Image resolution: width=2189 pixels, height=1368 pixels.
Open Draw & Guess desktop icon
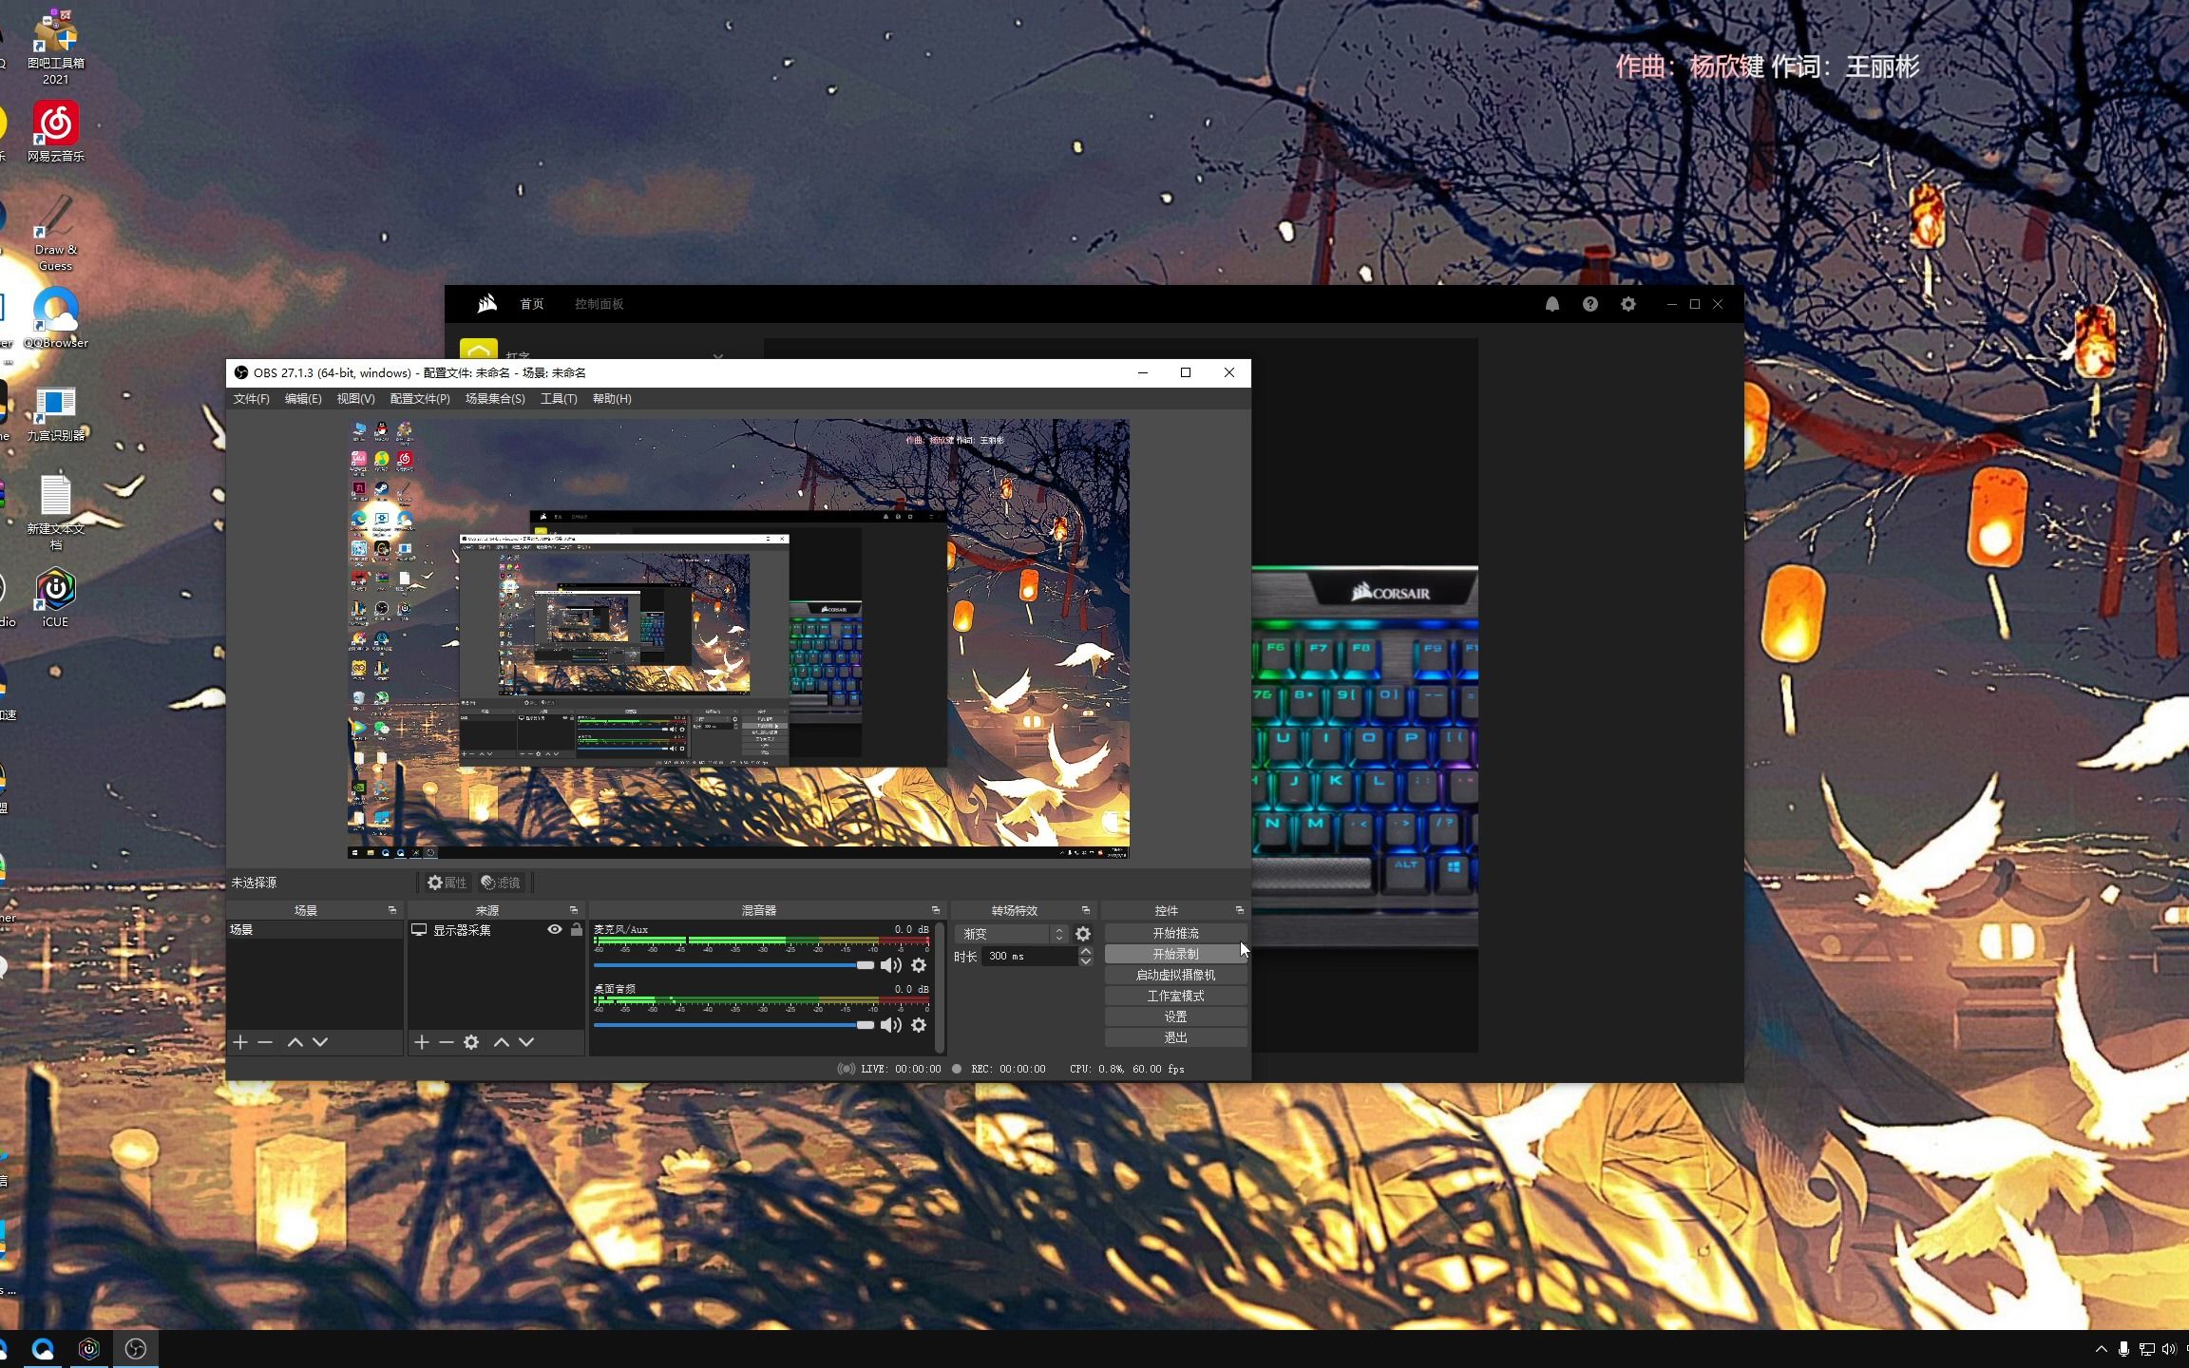click(56, 233)
